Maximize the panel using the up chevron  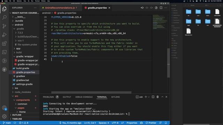(x=162, y=97)
